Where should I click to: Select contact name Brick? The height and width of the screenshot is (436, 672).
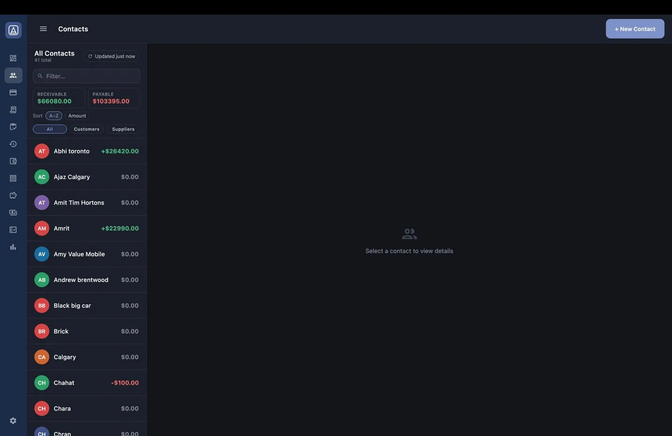coord(61,331)
